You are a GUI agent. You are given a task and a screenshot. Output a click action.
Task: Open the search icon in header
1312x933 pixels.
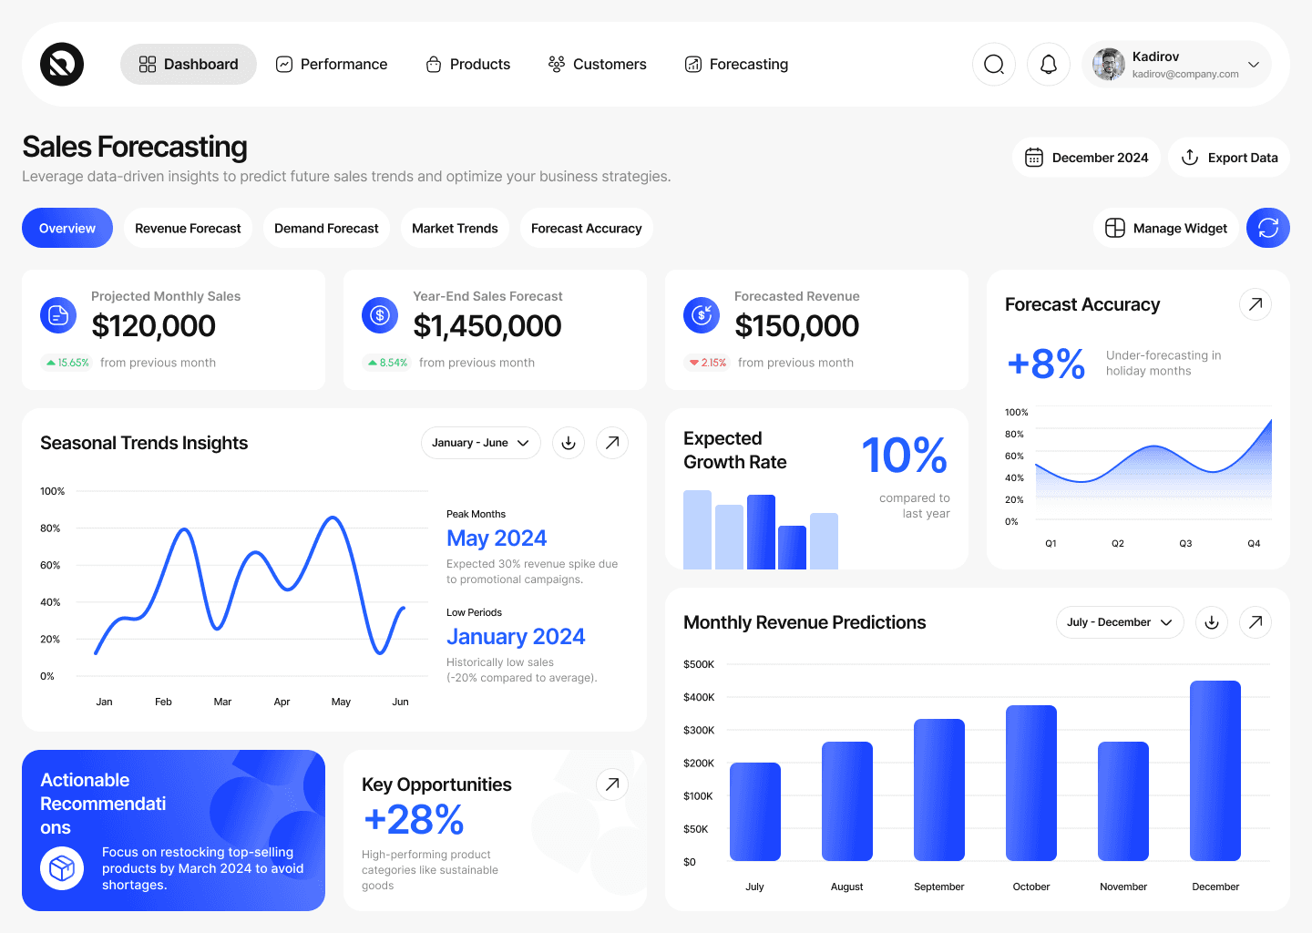click(994, 64)
